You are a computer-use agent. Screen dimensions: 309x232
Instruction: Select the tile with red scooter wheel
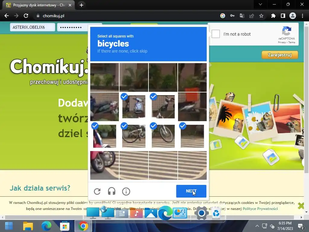click(x=105, y=165)
